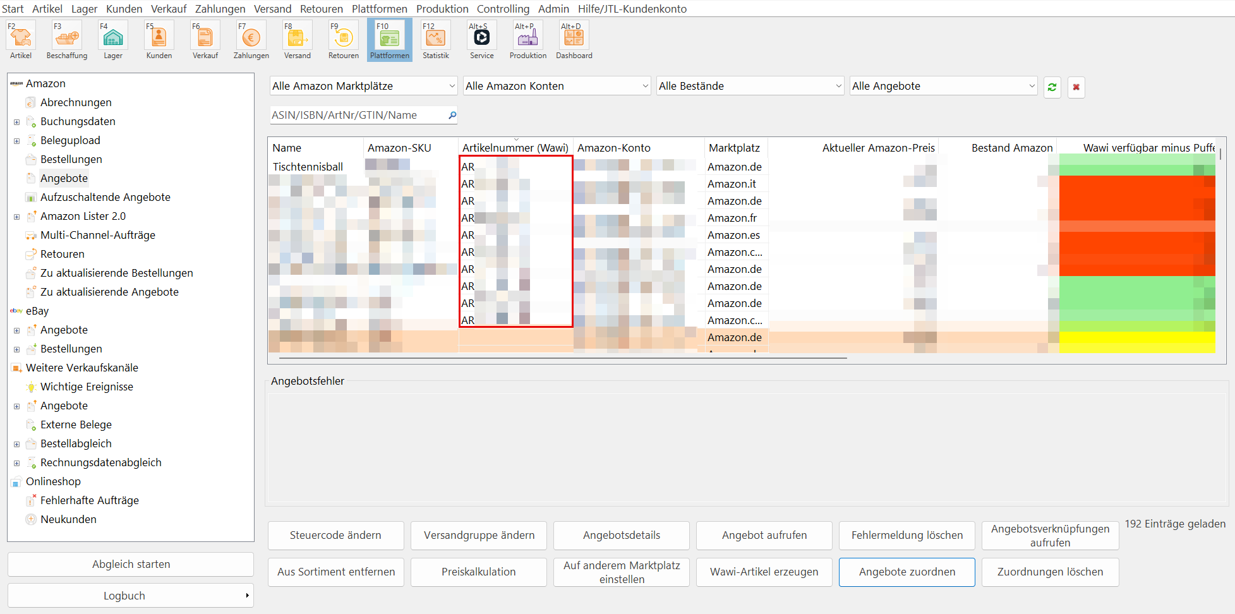Click the red reset filter icon
The image size is (1235, 614).
(x=1076, y=87)
